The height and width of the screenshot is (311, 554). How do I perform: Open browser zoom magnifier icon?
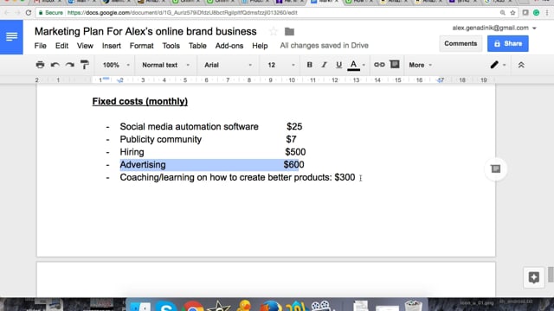tap(502, 13)
